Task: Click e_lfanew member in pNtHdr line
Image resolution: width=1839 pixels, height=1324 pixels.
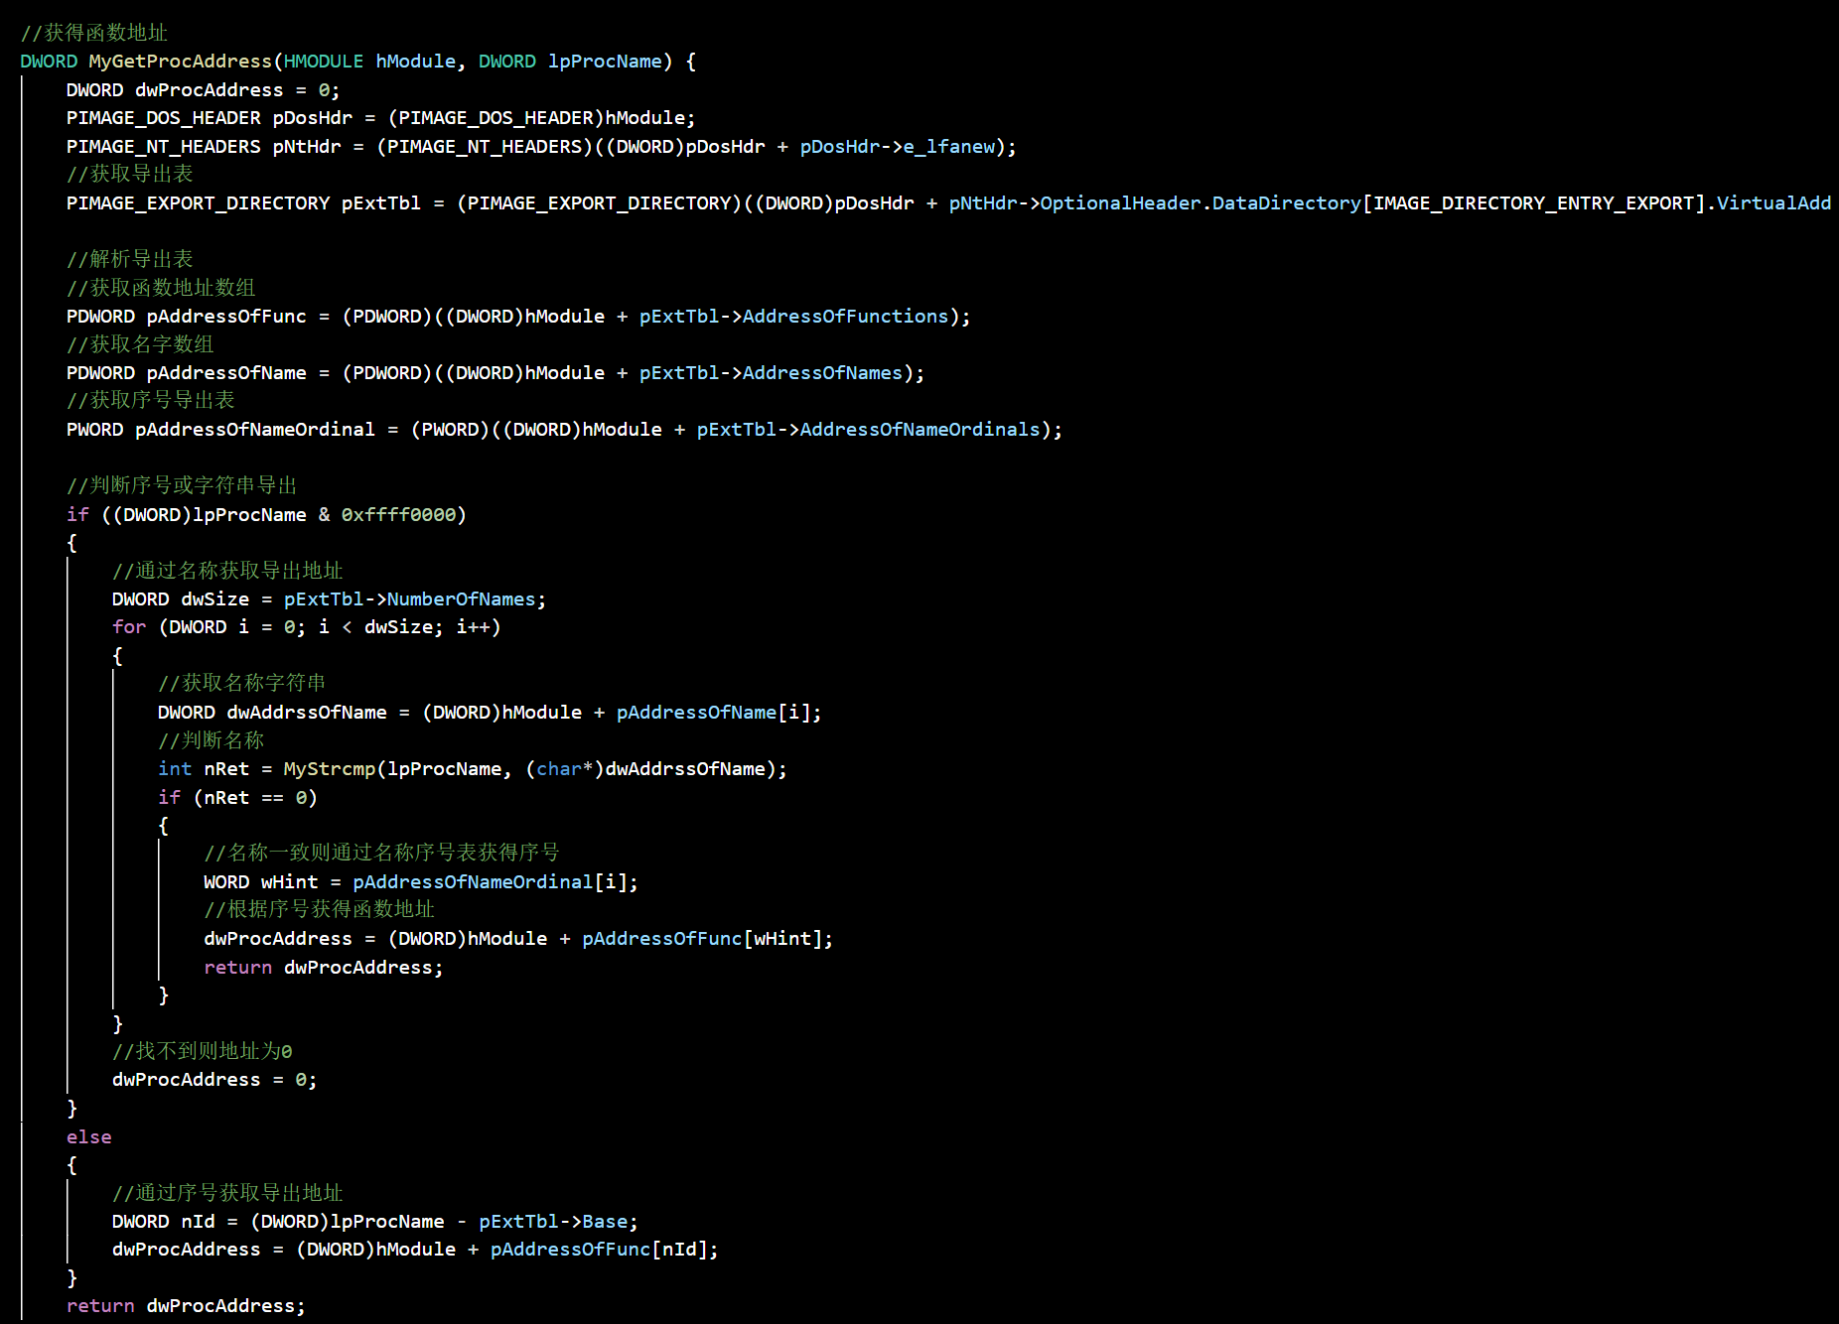Action: click(949, 147)
